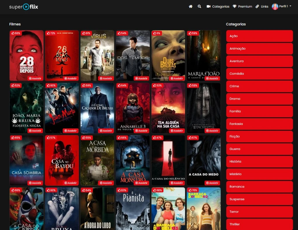Screen dimensions: 298x230
Task: Open the Terror category
Action: [259, 212]
